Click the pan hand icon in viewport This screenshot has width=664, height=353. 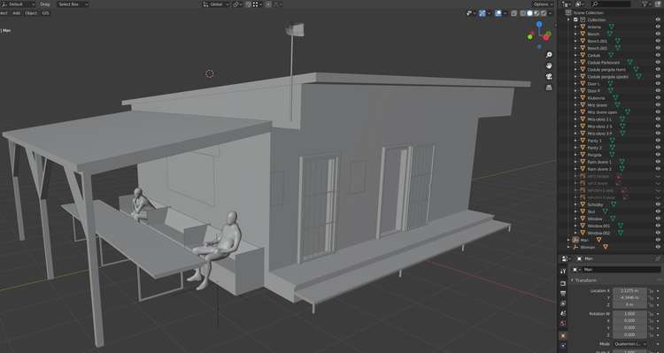[x=549, y=65]
